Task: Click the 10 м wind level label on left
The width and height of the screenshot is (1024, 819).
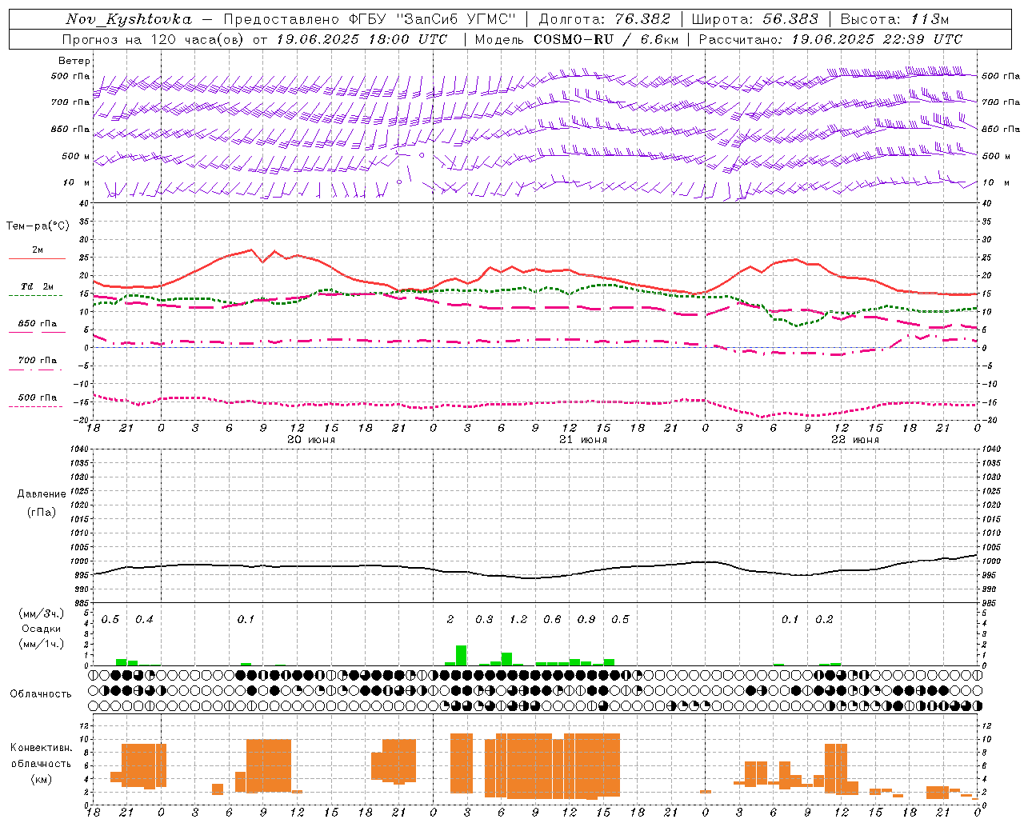Action: pos(77,183)
